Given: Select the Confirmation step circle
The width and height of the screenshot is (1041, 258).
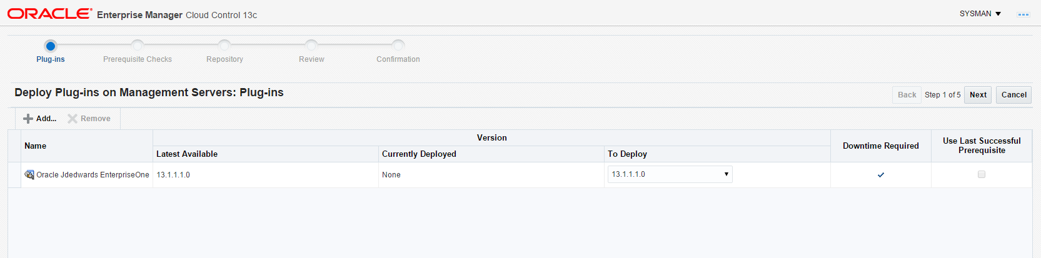Looking at the screenshot, I should pos(398,46).
